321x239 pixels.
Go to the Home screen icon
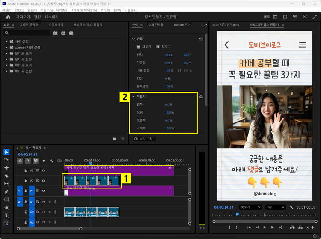click(8, 17)
